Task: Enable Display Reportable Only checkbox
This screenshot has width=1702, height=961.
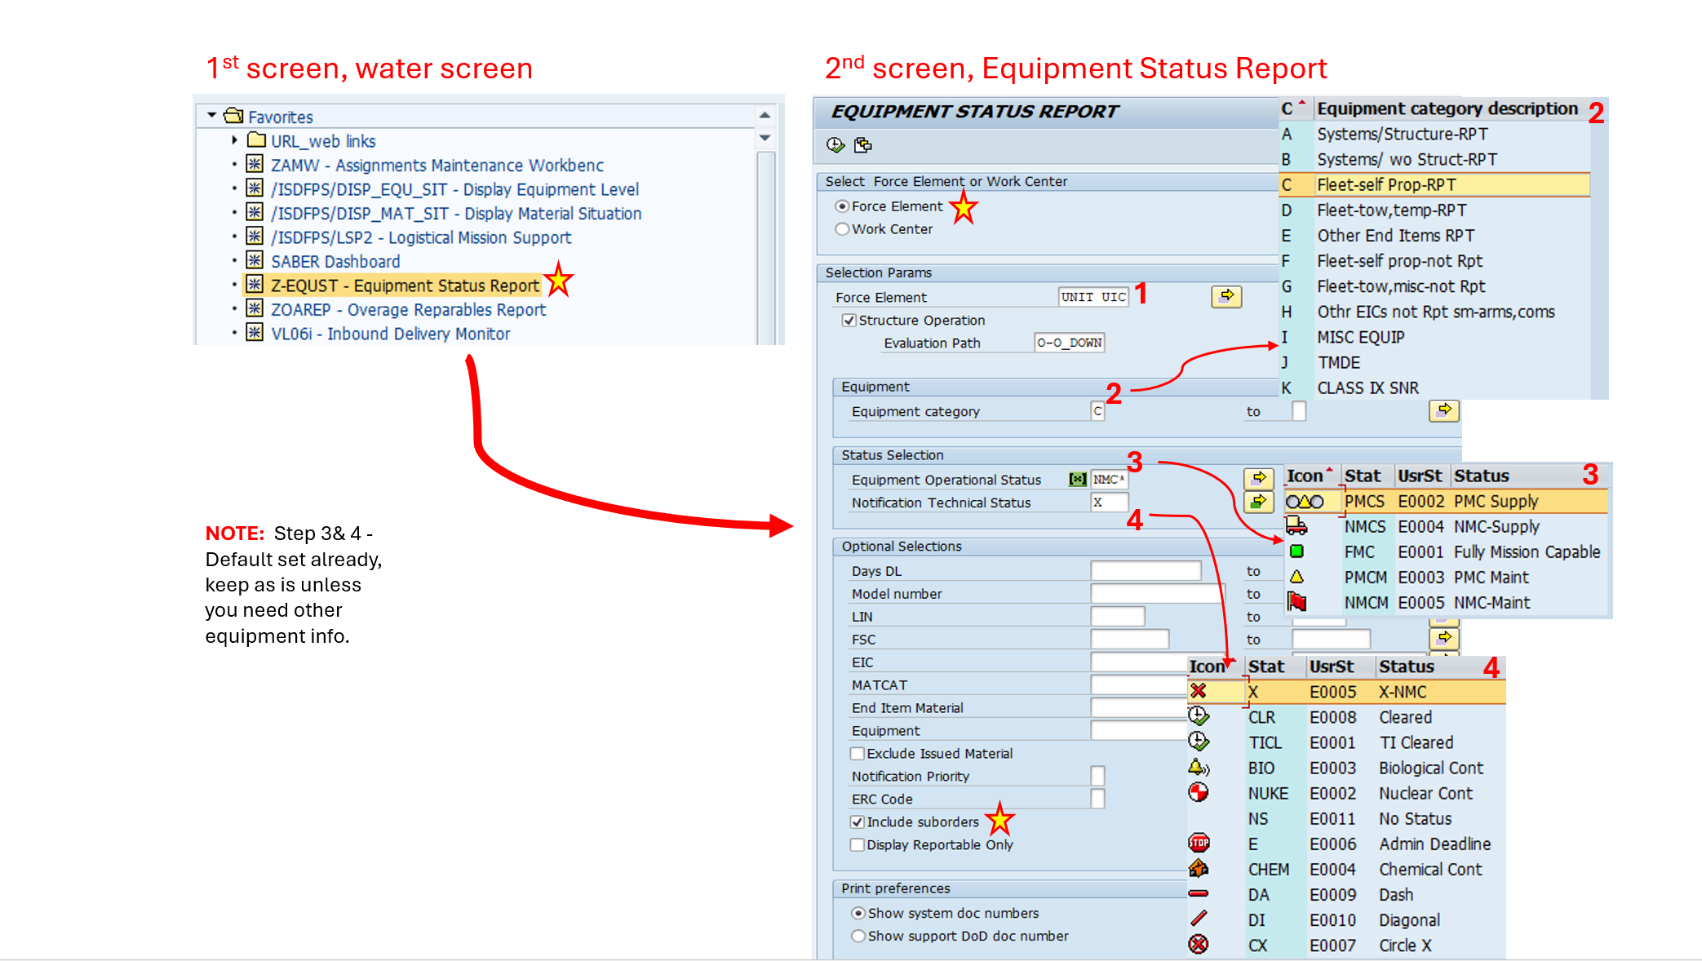Action: [858, 845]
